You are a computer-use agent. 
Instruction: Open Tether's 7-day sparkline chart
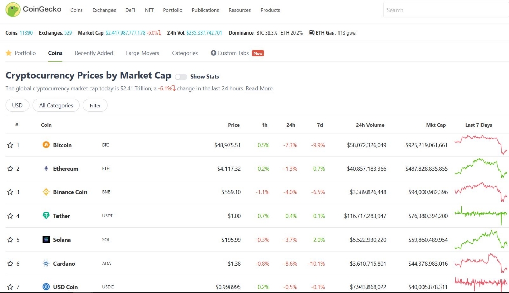[x=481, y=215]
